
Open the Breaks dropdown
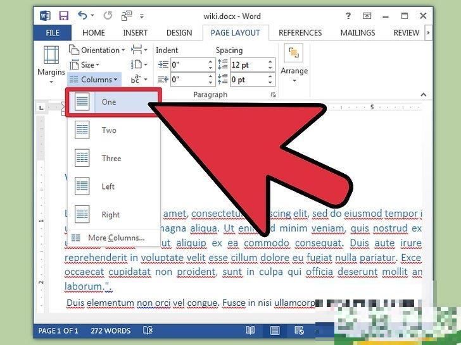pos(139,50)
